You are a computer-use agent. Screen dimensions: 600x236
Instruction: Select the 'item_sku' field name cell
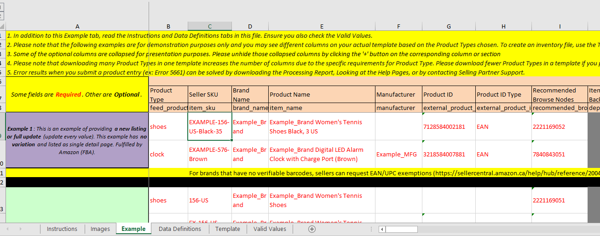coord(210,108)
